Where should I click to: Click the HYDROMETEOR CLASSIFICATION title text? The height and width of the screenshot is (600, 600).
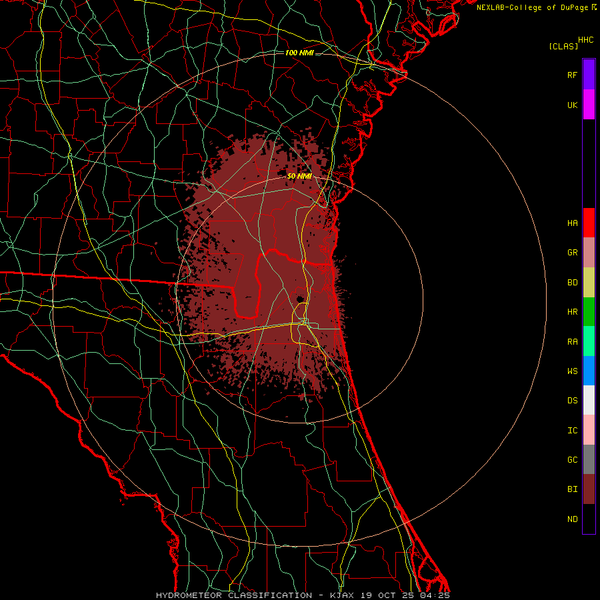point(234,595)
